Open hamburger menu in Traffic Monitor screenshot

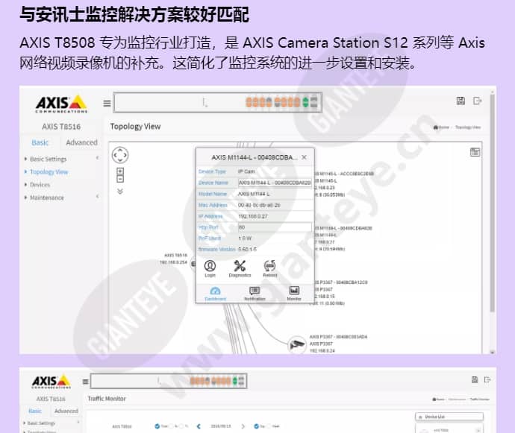85,382
